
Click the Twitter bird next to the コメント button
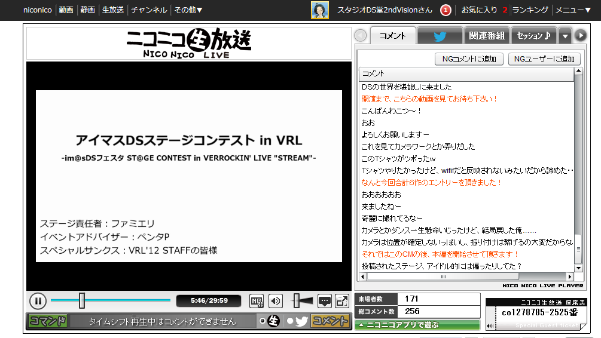[301, 321]
